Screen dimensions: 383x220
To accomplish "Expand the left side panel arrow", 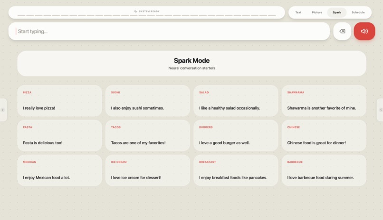I will (3, 110).
